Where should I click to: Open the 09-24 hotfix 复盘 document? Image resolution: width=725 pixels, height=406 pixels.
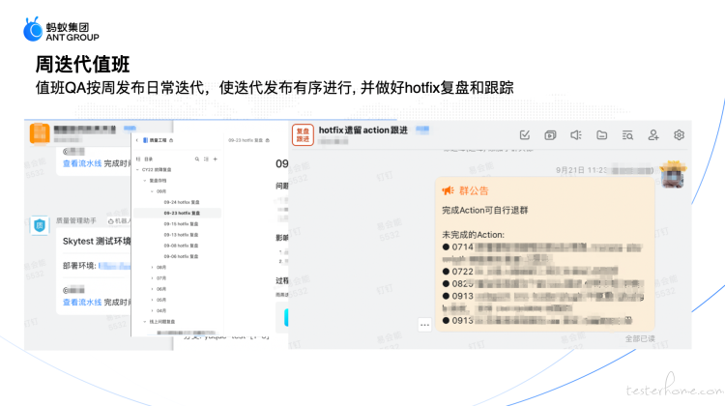tap(182, 202)
